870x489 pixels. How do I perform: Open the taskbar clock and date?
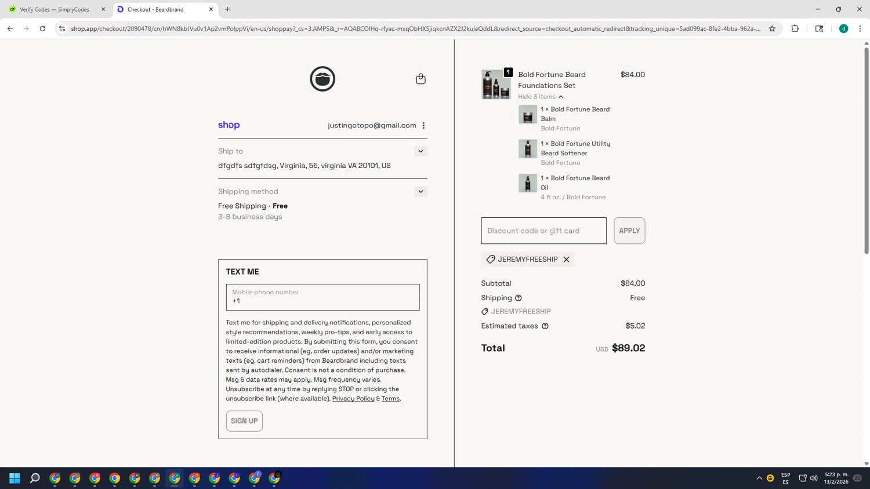[x=836, y=478]
